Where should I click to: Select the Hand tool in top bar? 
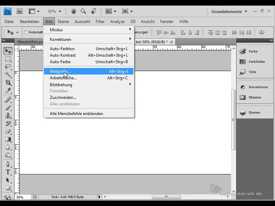(x=74, y=11)
